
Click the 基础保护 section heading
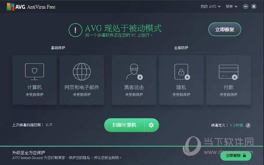[58, 48]
